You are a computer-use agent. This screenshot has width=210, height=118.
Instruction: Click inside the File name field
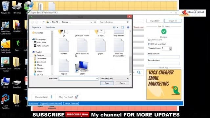click(x=77, y=79)
